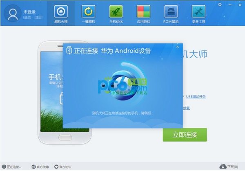
Task: Open the 刷机大师 home tab
Action: (x=61, y=14)
